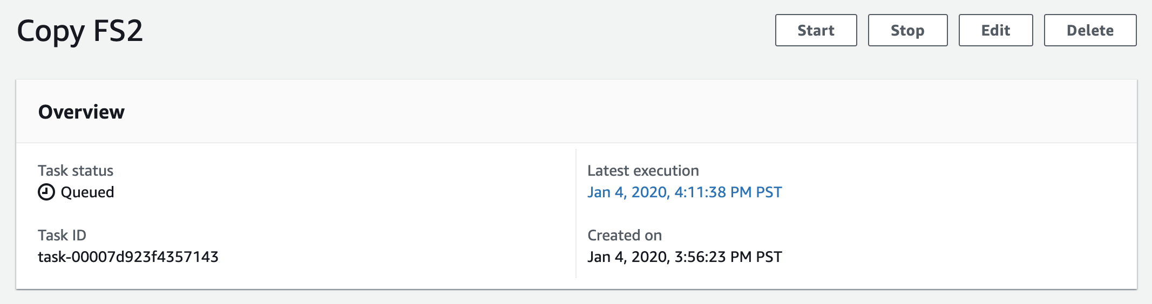Click the Task status label
The width and height of the screenshot is (1152, 304).
click(x=76, y=171)
